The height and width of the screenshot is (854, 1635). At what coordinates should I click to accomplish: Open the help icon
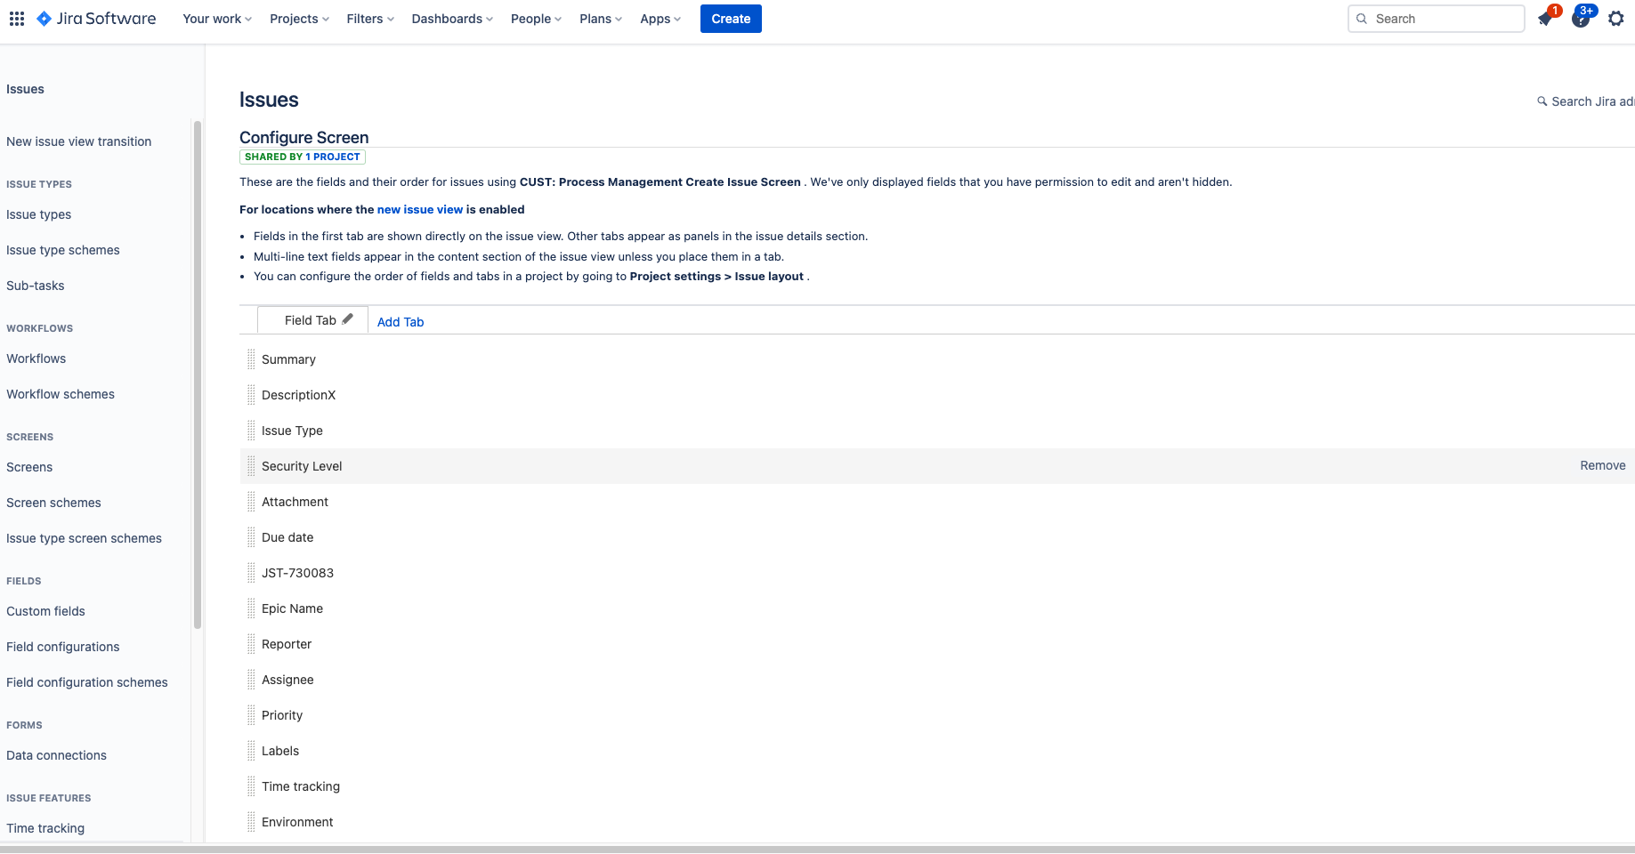[x=1581, y=19]
